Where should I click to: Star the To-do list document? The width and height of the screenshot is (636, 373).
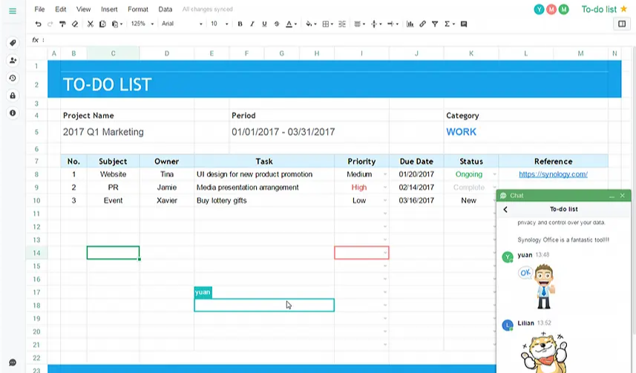point(624,9)
